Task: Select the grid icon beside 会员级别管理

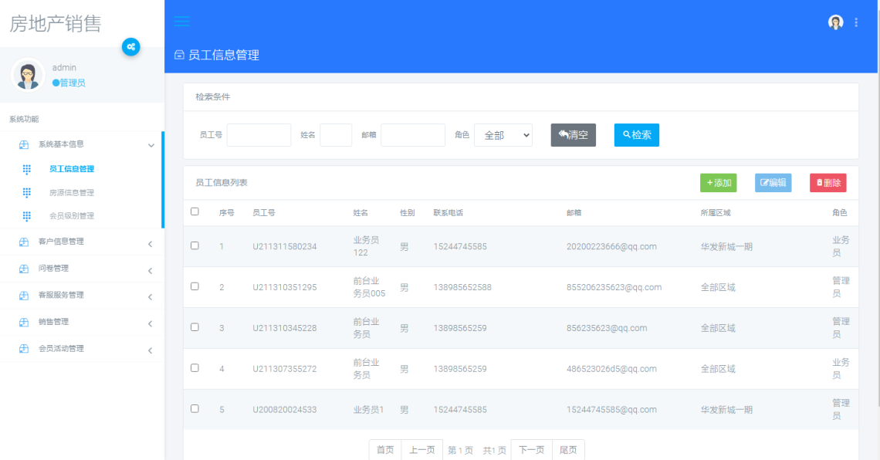Action: [28, 215]
